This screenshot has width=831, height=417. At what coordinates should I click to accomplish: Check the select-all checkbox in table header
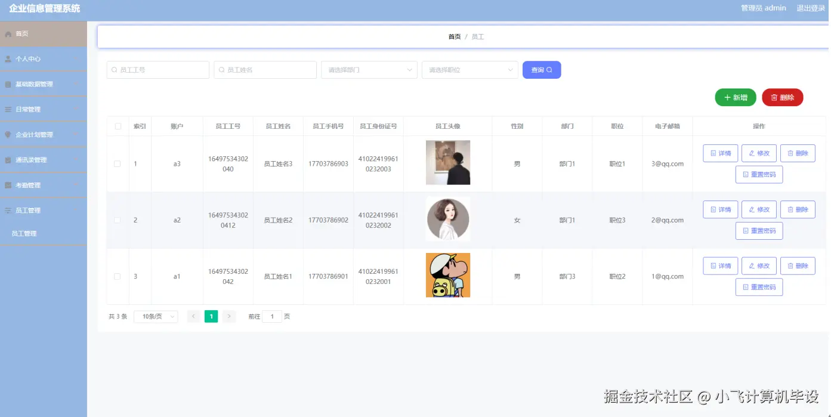(x=118, y=126)
